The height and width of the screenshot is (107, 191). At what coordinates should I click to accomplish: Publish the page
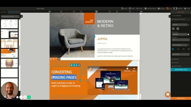click(x=161, y=9)
